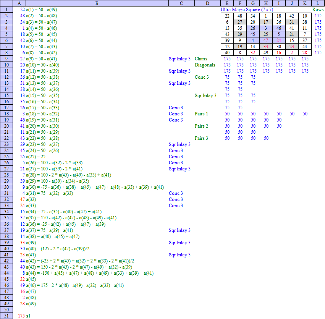Click the 'Pairs 1' label
The image size is (325, 319).
[x=201, y=114]
